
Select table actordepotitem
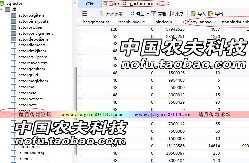(33, 39)
